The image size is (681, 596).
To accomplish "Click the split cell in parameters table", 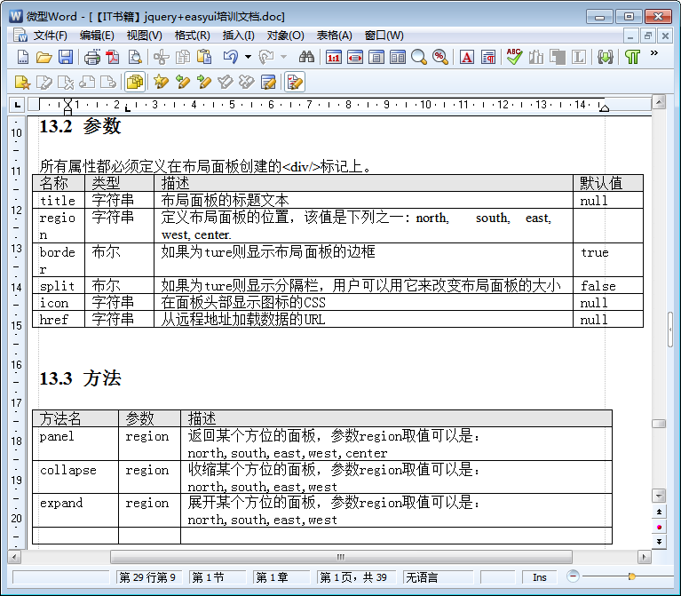I will point(59,286).
